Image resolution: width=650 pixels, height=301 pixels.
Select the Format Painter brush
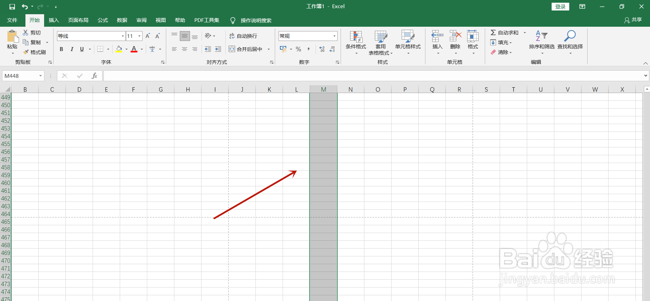pyautogui.click(x=25, y=52)
